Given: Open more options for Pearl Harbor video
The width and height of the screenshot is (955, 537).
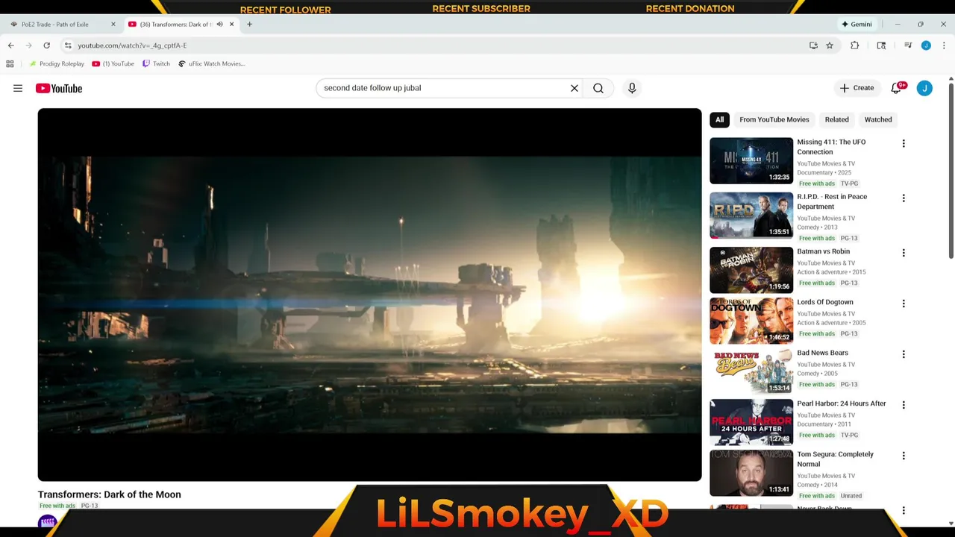Looking at the screenshot, I should [x=904, y=405].
